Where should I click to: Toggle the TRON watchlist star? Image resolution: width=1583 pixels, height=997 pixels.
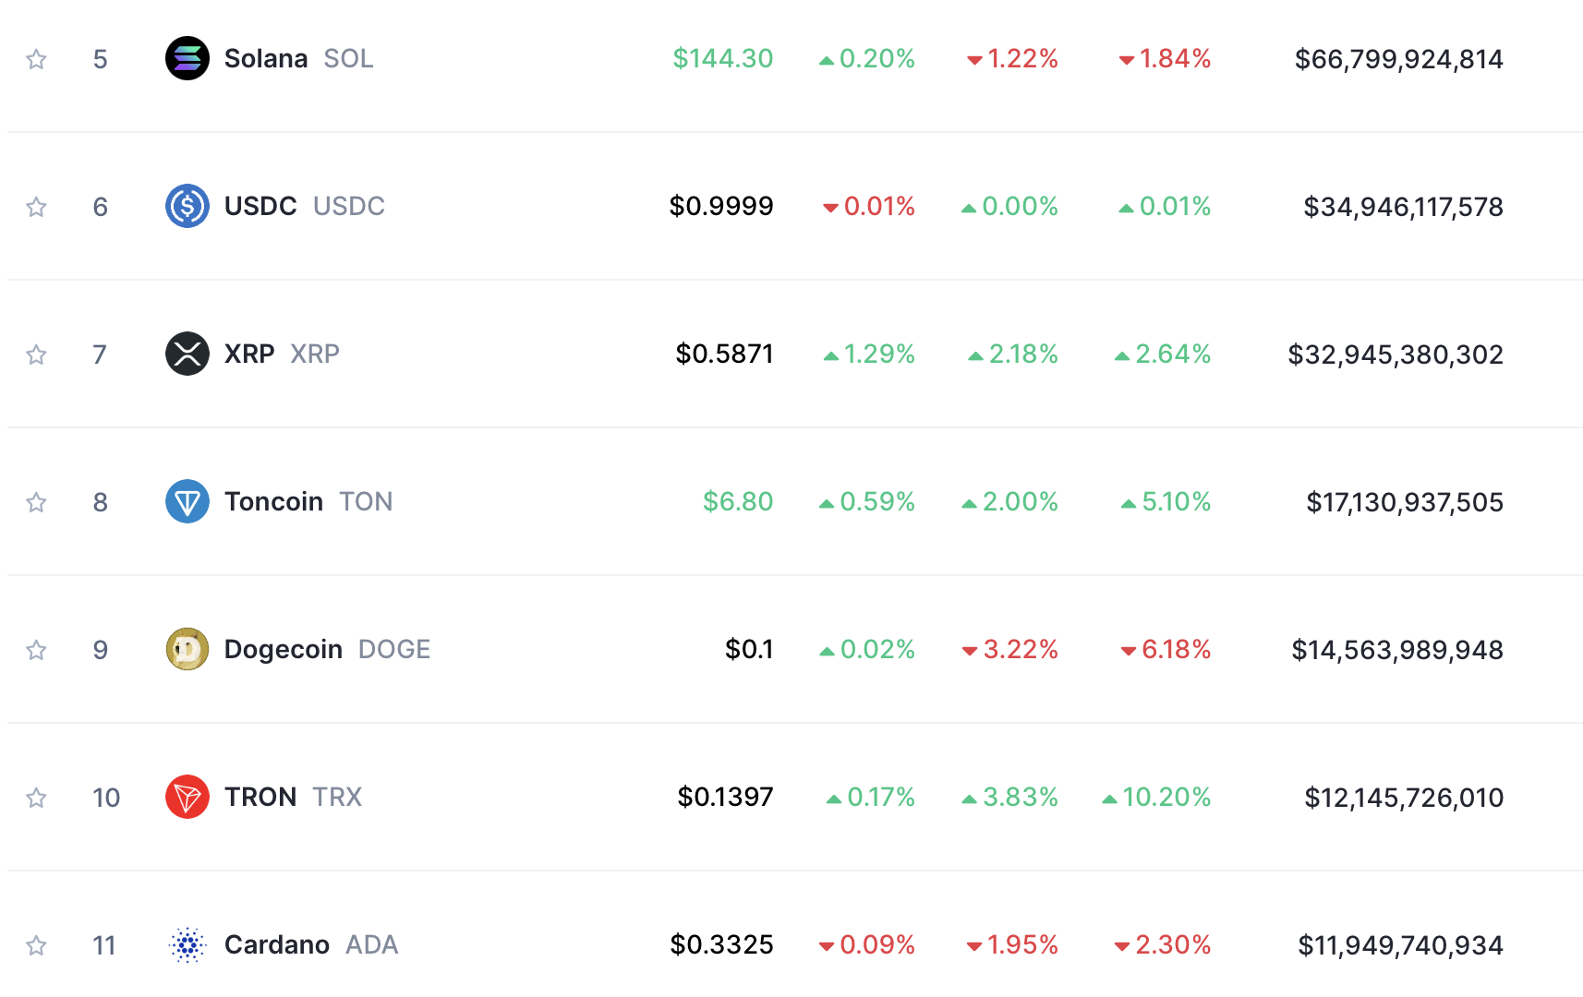(36, 798)
